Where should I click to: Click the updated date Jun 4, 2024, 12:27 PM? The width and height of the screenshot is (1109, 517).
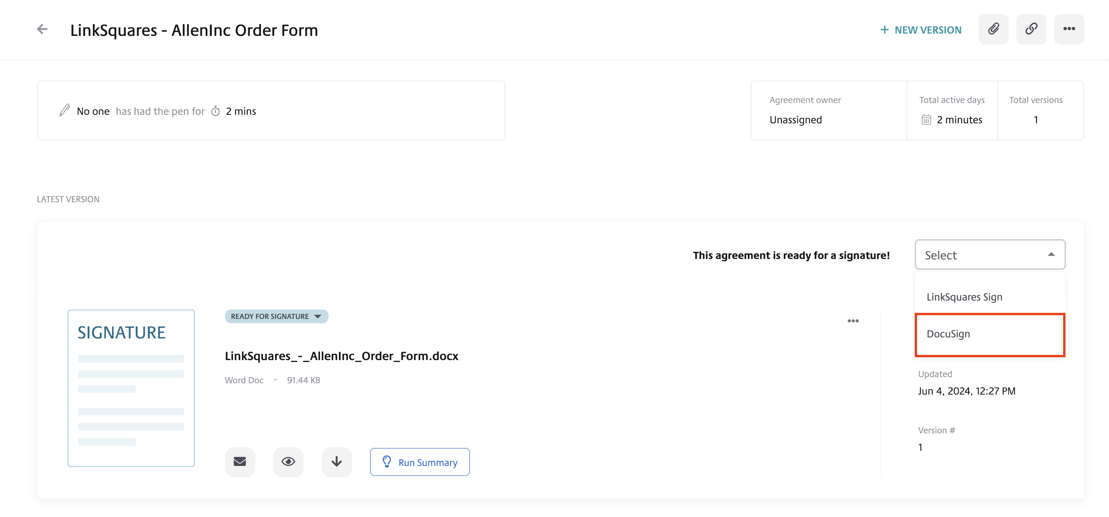point(967,391)
